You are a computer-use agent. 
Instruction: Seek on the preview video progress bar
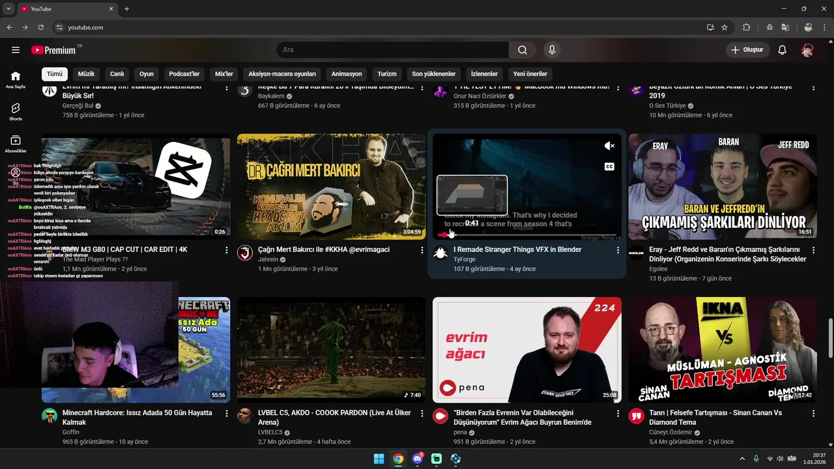(x=526, y=234)
